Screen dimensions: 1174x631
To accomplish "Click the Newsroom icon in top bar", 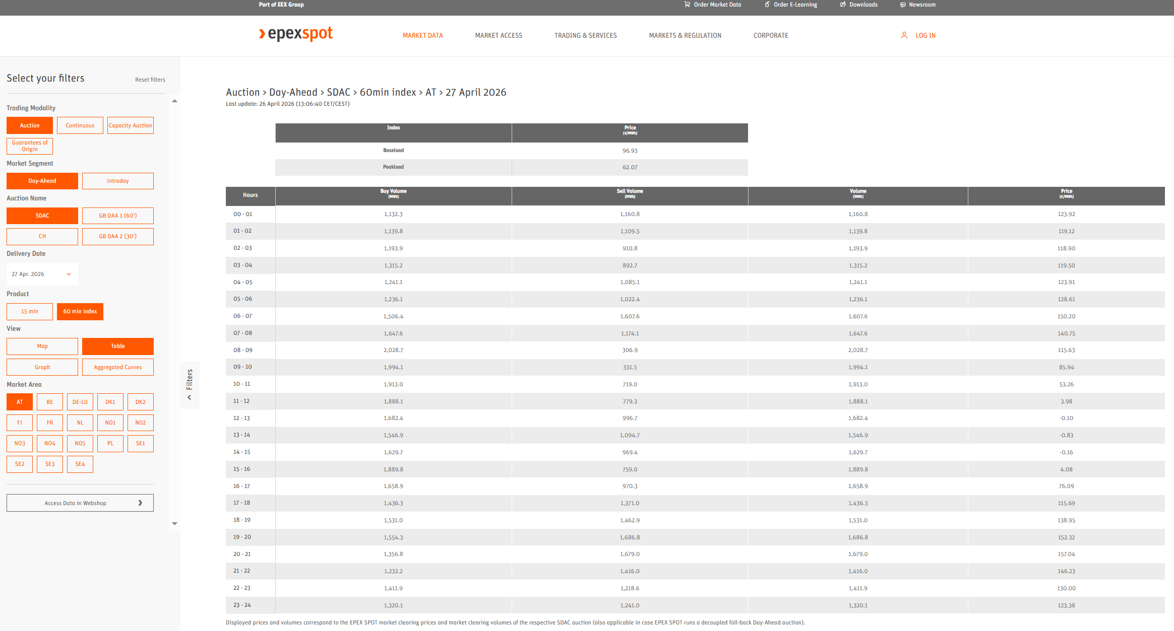I will tap(902, 5).
